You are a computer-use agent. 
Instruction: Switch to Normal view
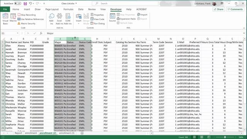click(195, 137)
